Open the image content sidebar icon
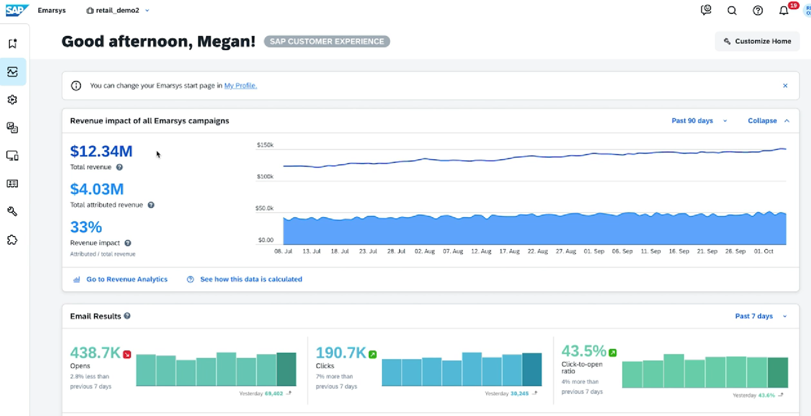Screen dimensions: 811x416 point(12,128)
